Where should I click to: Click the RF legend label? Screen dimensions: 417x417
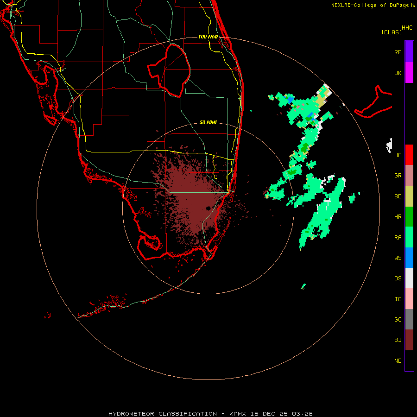(x=398, y=52)
